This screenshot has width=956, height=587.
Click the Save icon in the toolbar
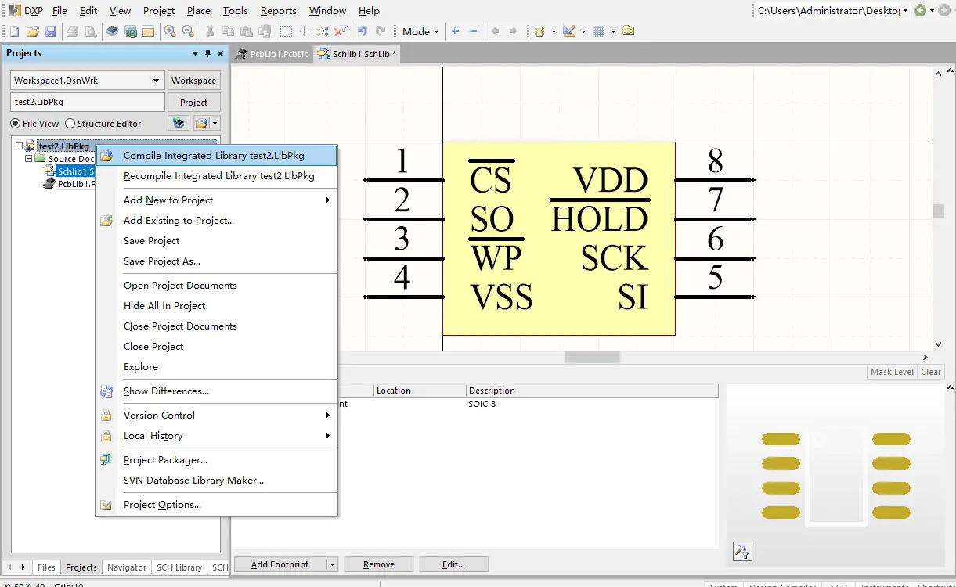tap(51, 31)
